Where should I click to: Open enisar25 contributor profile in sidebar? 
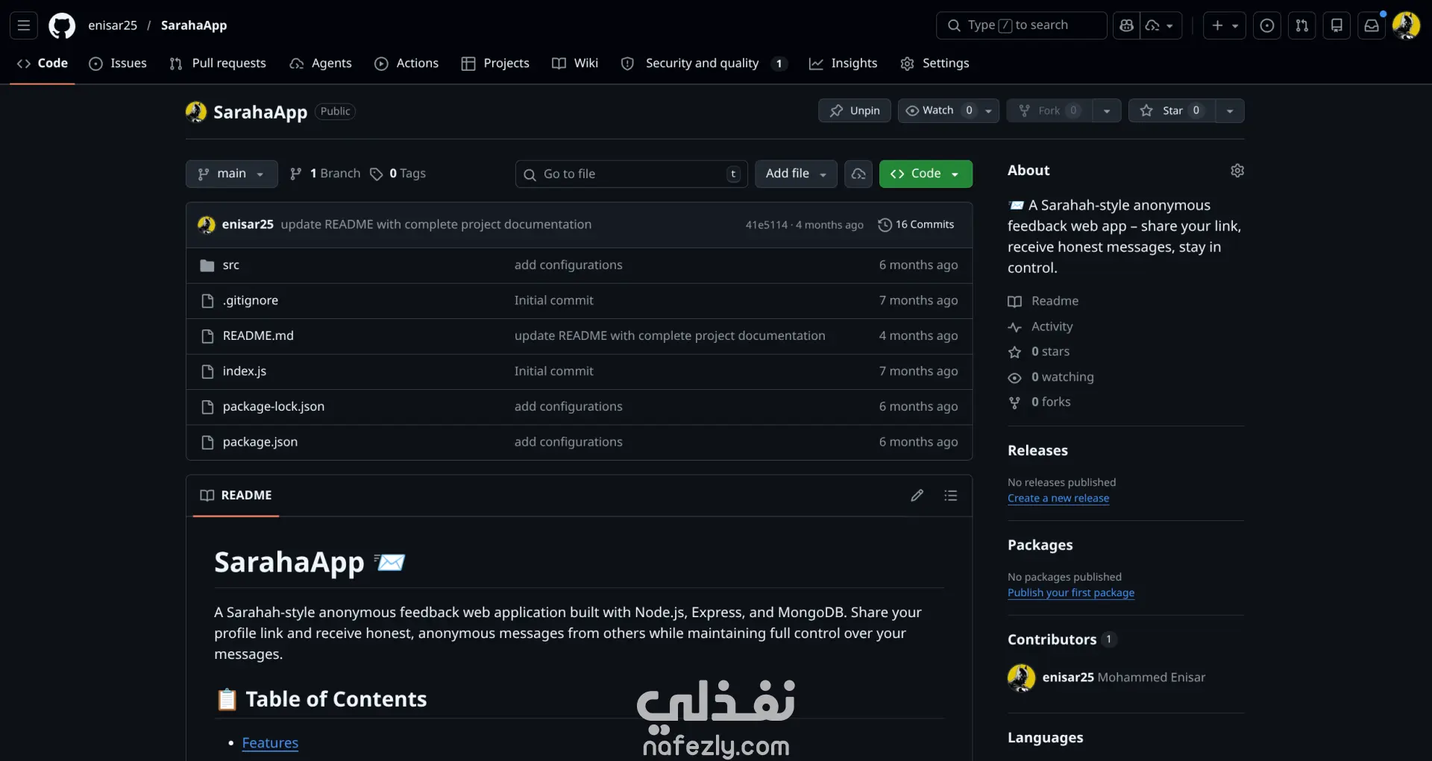coord(1068,678)
